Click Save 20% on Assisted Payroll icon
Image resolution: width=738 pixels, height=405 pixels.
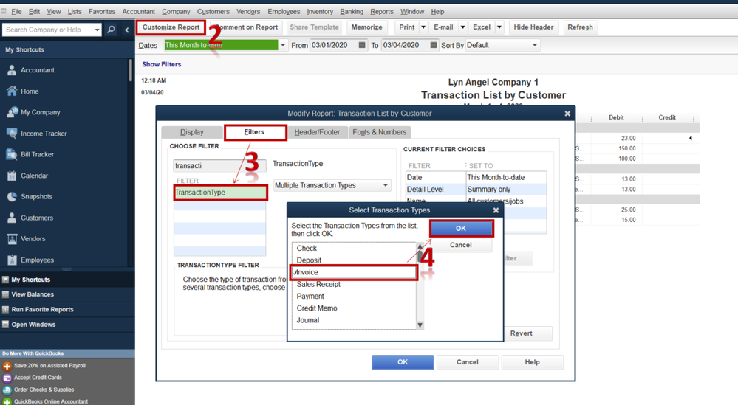7,366
